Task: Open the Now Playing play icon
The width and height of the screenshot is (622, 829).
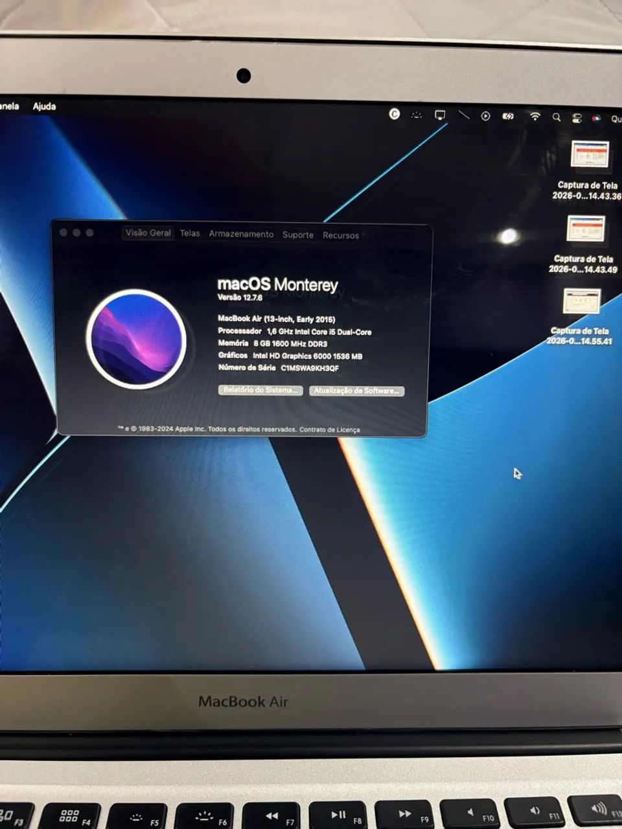Action: (x=485, y=116)
